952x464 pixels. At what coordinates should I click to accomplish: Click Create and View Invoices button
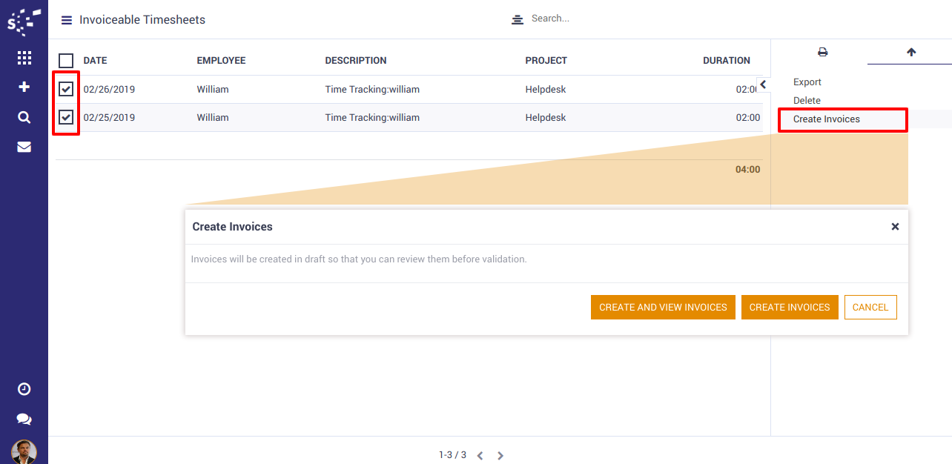(x=663, y=308)
